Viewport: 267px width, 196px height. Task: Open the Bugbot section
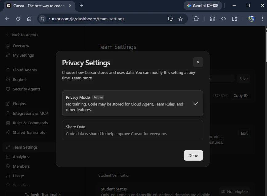[19, 79]
